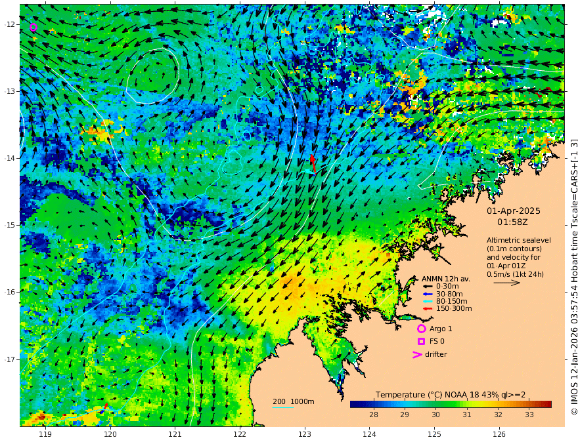Click the colorbar tick label 31

click(467, 415)
